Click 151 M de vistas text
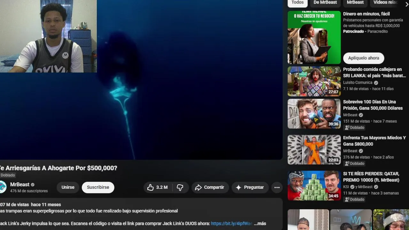The width and height of the screenshot is (409, 230). [x=356, y=121]
